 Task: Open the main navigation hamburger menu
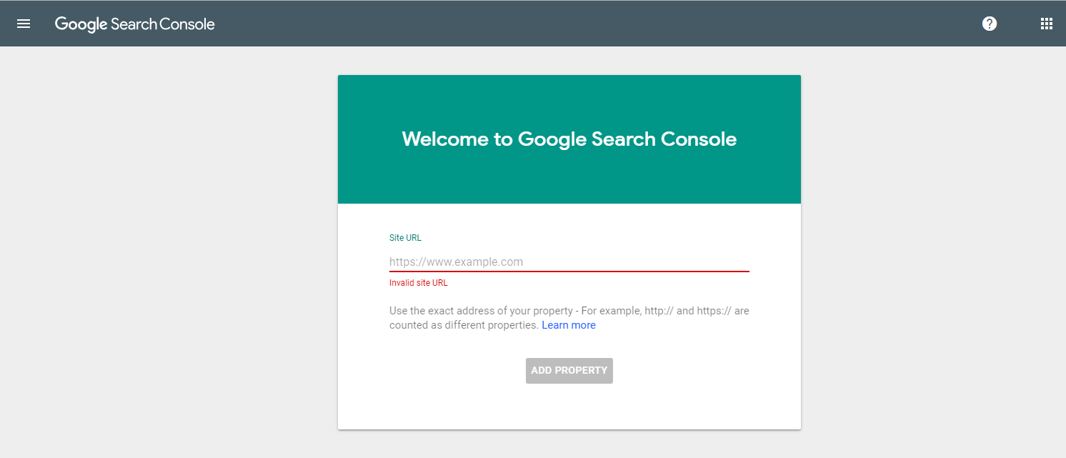click(24, 24)
